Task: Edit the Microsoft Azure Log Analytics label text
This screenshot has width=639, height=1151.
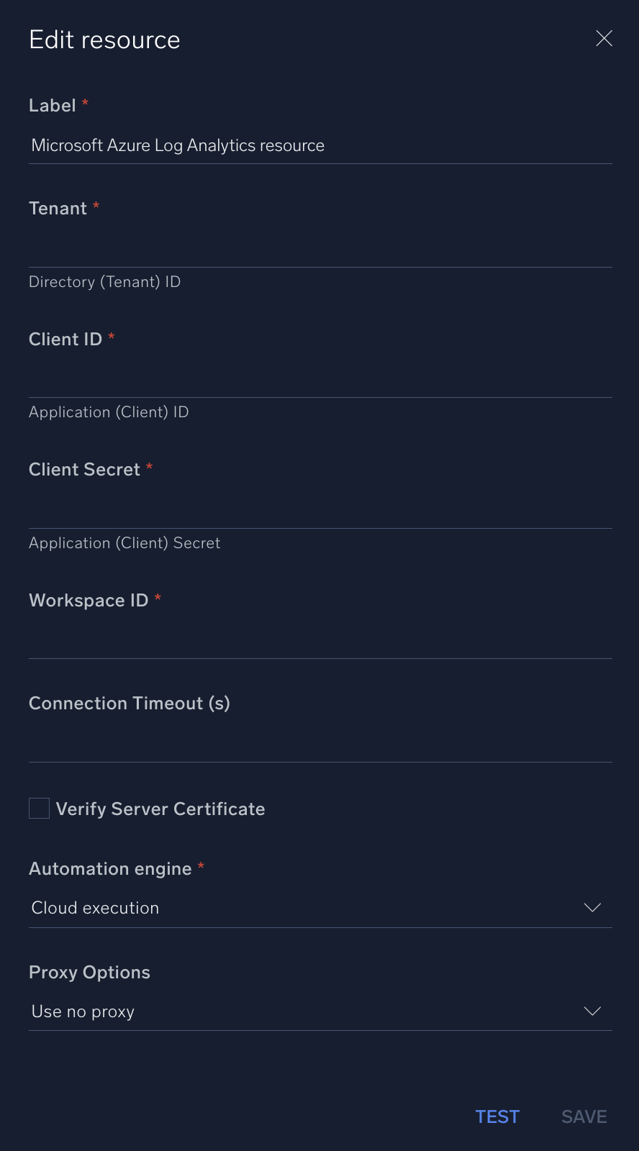Action: pos(177,145)
